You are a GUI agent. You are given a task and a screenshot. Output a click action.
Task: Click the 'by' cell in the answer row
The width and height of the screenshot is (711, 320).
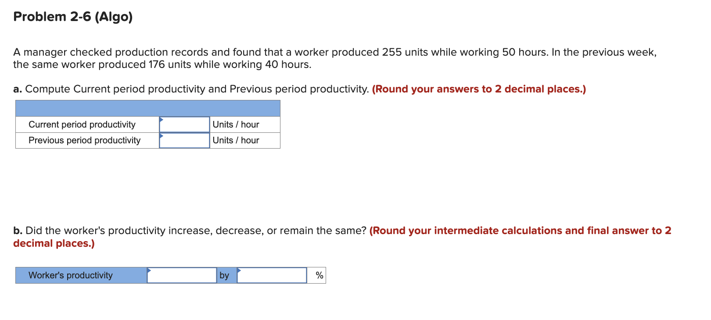click(x=225, y=275)
